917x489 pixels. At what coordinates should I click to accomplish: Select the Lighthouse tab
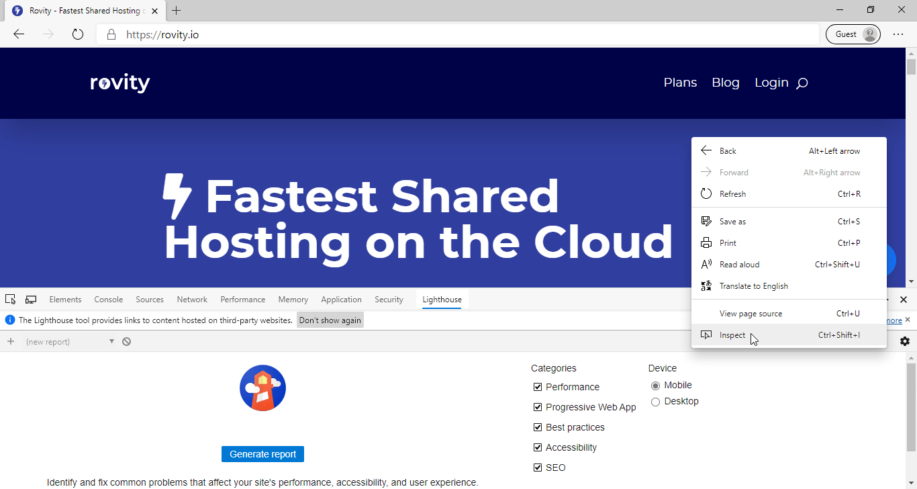[442, 300]
